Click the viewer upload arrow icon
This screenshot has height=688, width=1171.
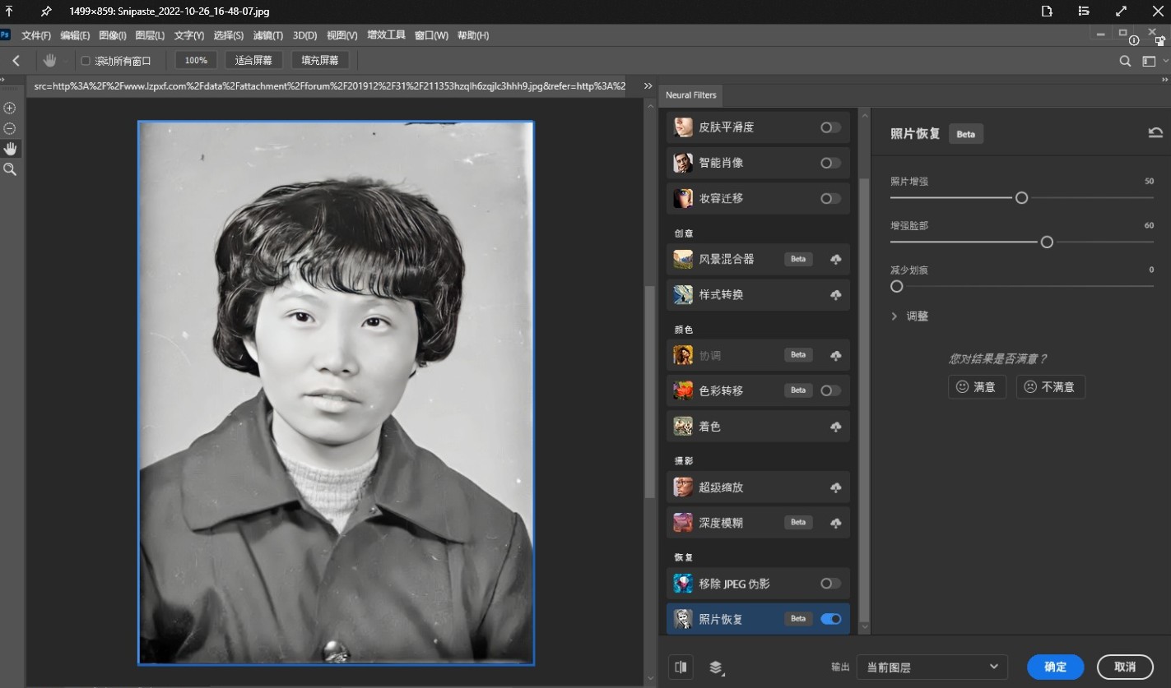coord(9,12)
